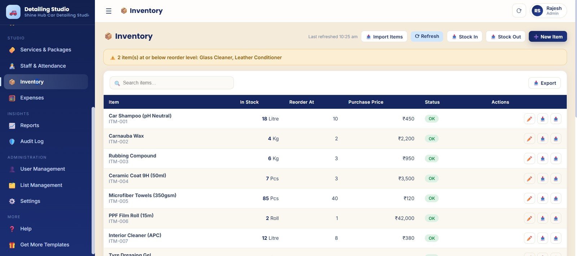Select the ₹42,000 purchase price cell

(x=405, y=218)
